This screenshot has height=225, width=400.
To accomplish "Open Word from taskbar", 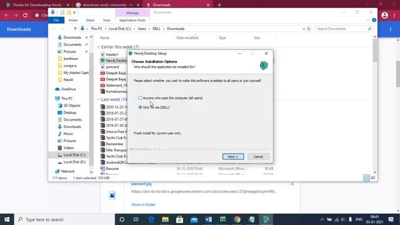I will tap(208, 219).
